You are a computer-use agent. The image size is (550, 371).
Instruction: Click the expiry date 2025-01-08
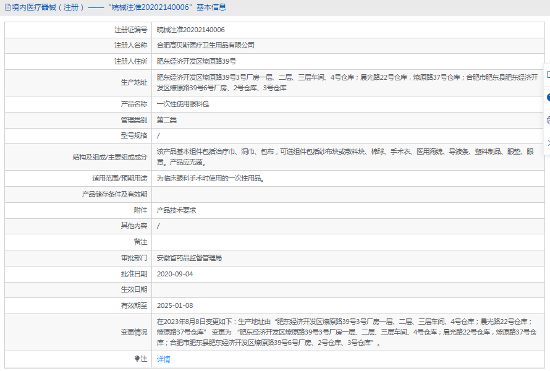pos(175,305)
